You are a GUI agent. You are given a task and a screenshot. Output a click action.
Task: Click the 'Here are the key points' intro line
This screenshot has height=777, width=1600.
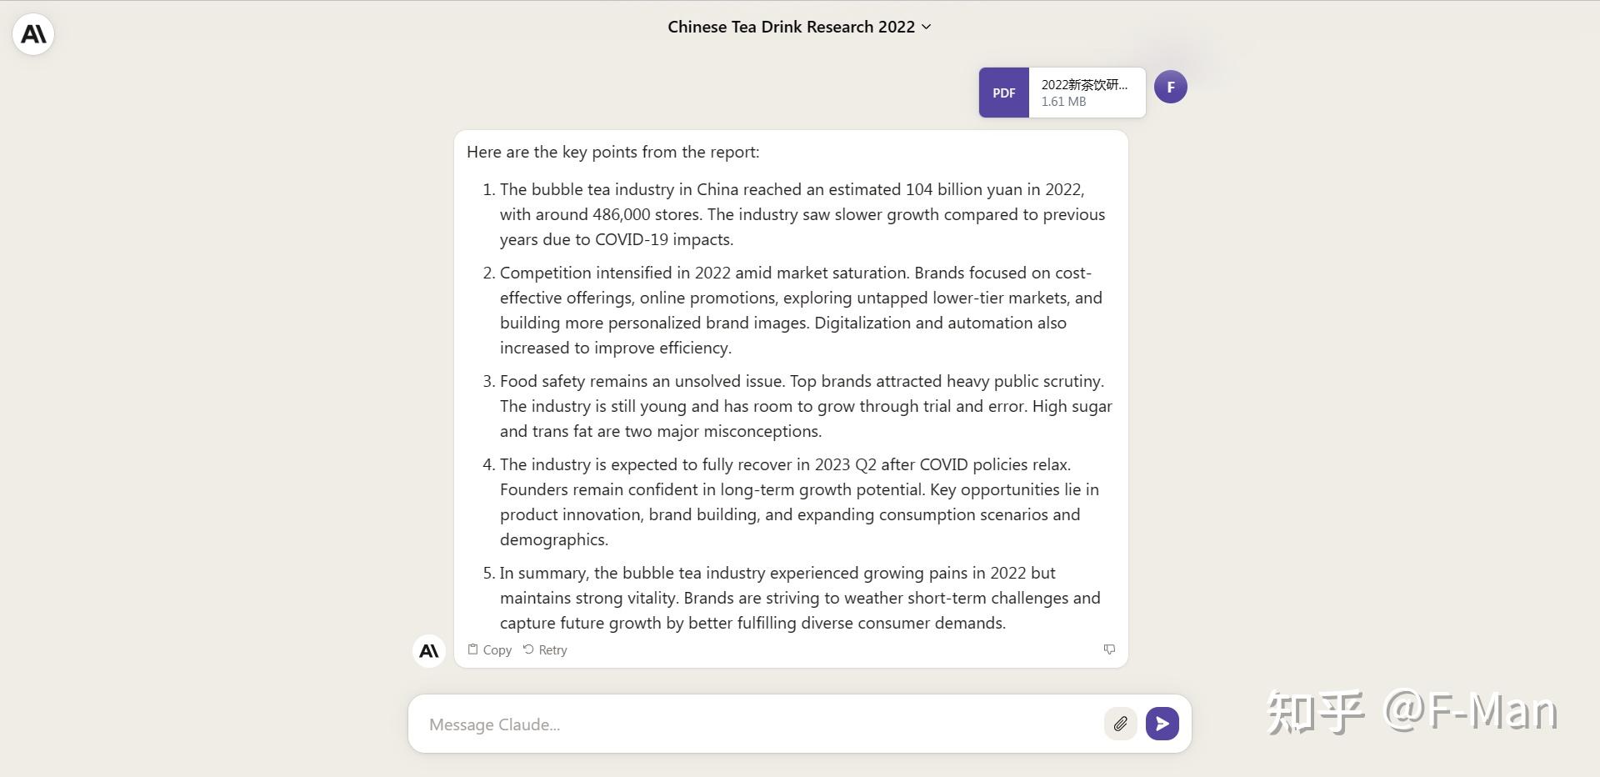612,152
